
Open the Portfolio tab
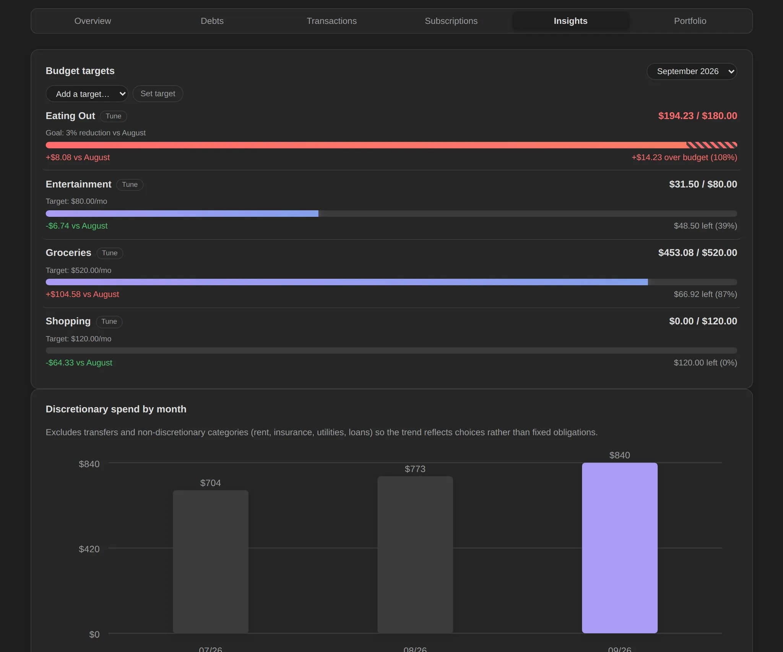pyautogui.click(x=690, y=21)
